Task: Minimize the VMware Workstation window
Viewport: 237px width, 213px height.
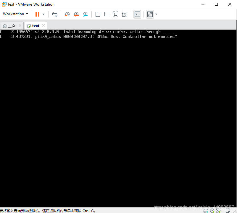Action: coord(203,4)
